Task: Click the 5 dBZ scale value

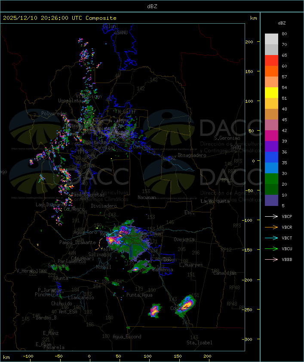Action: 283,206
